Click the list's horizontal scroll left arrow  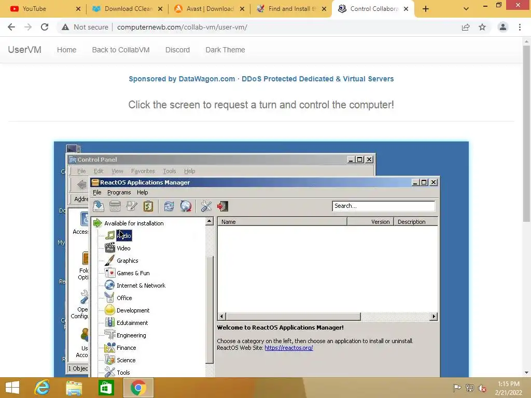click(221, 317)
